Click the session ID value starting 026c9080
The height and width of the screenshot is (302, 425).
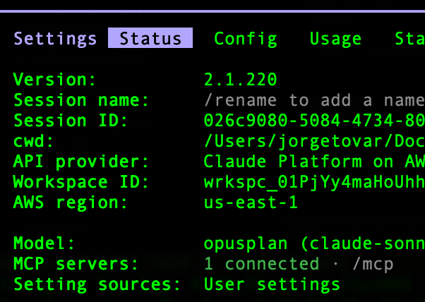point(314,121)
